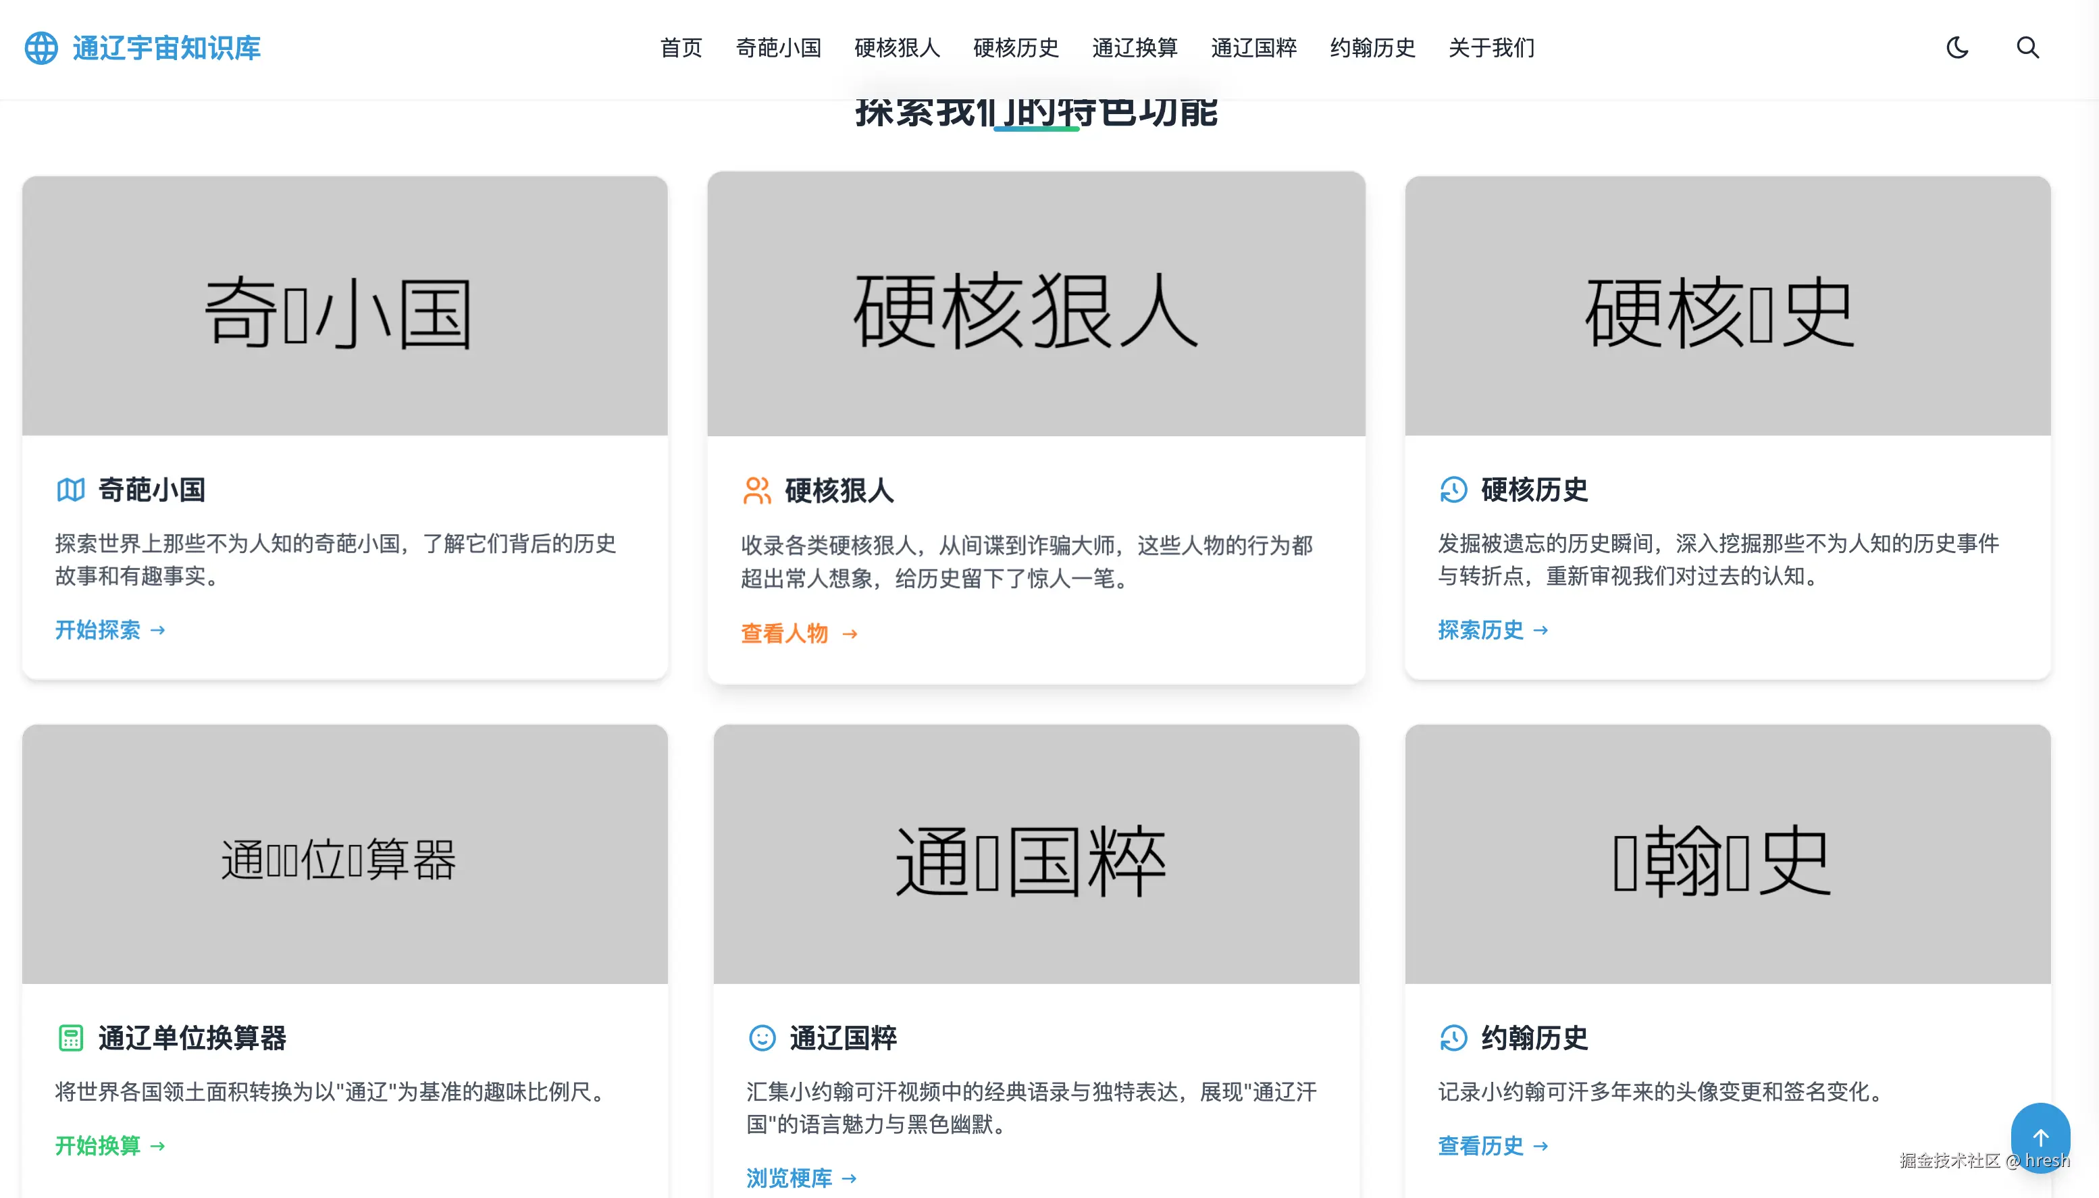Click the smiley icon beside 通辽国粹
Image resolution: width=2099 pixels, height=1198 pixels.
(762, 1037)
